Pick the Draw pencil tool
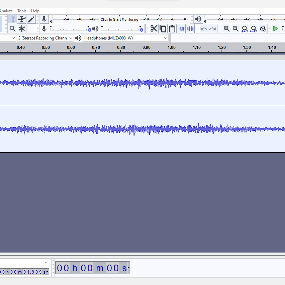This screenshot has height=285, width=285. click(31, 19)
